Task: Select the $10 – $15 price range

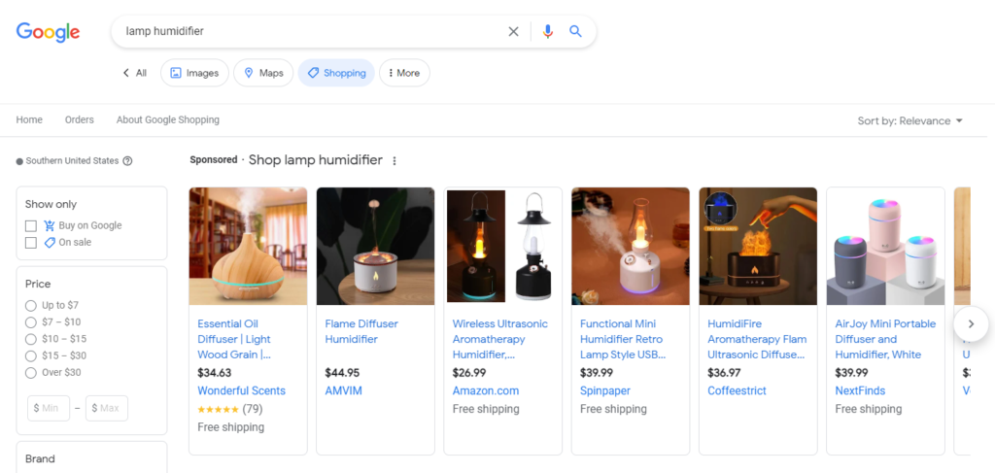Action: [x=30, y=339]
